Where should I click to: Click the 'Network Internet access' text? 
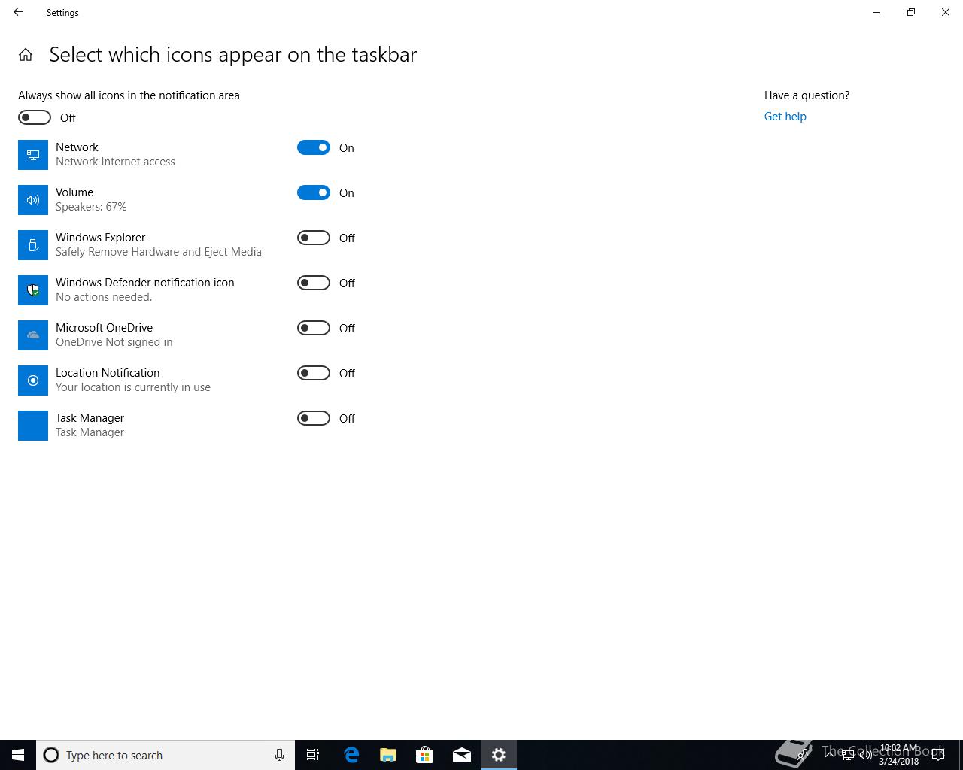tap(115, 162)
